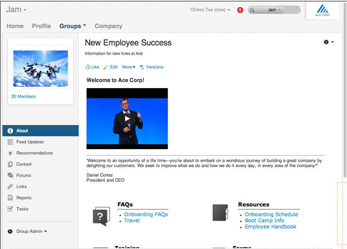Open Versions history icon link

coord(142,67)
